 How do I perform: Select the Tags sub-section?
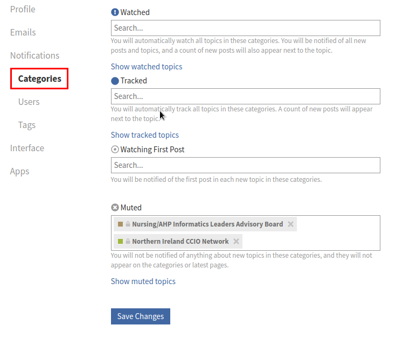(x=27, y=125)
